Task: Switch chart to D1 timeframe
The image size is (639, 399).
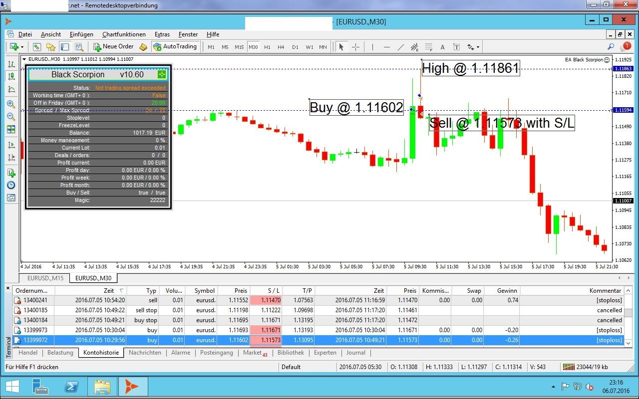Action: (295, 47)
